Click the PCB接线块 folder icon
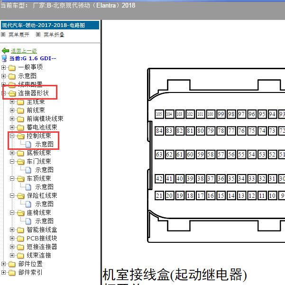The image size is (285, 285). pyautogui.click(x=20, y=239)
